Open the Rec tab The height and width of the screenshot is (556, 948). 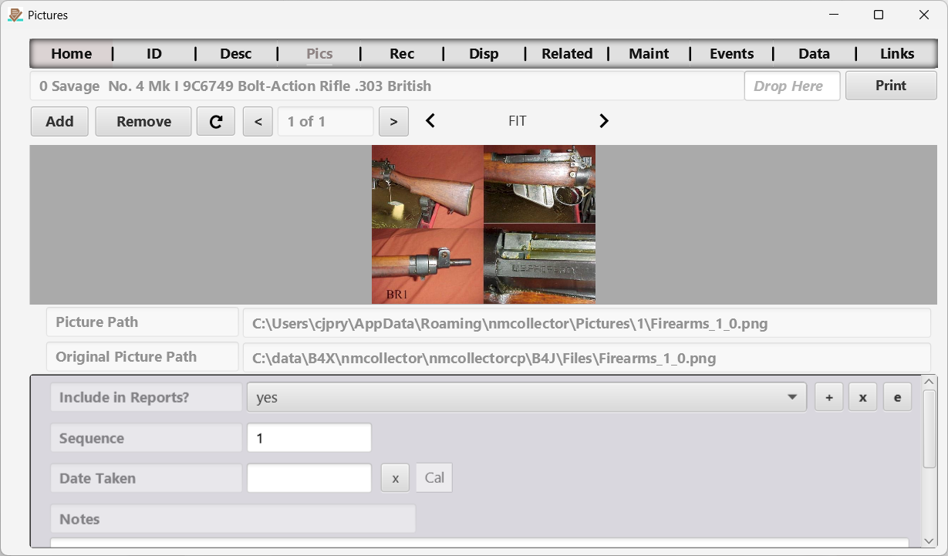pos(402,53)
